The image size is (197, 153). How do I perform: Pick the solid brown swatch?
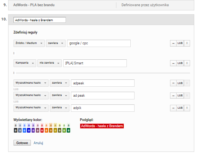coord(51,131)
